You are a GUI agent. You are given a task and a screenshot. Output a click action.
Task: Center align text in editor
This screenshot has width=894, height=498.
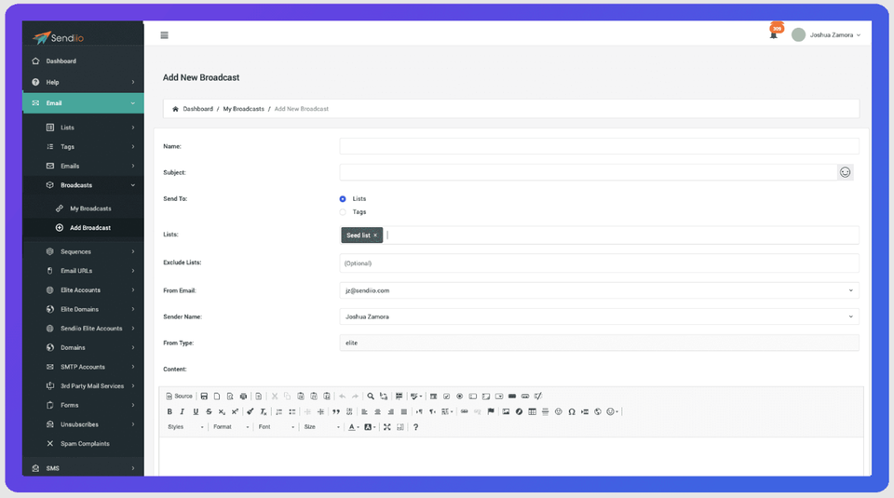click(x=377, y=411)
